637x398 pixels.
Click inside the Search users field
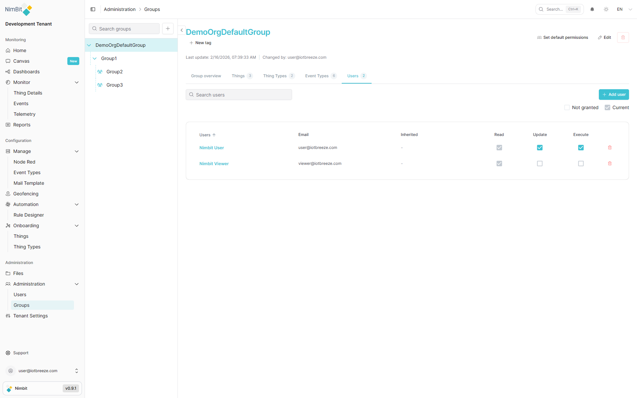tap(239, 95)
